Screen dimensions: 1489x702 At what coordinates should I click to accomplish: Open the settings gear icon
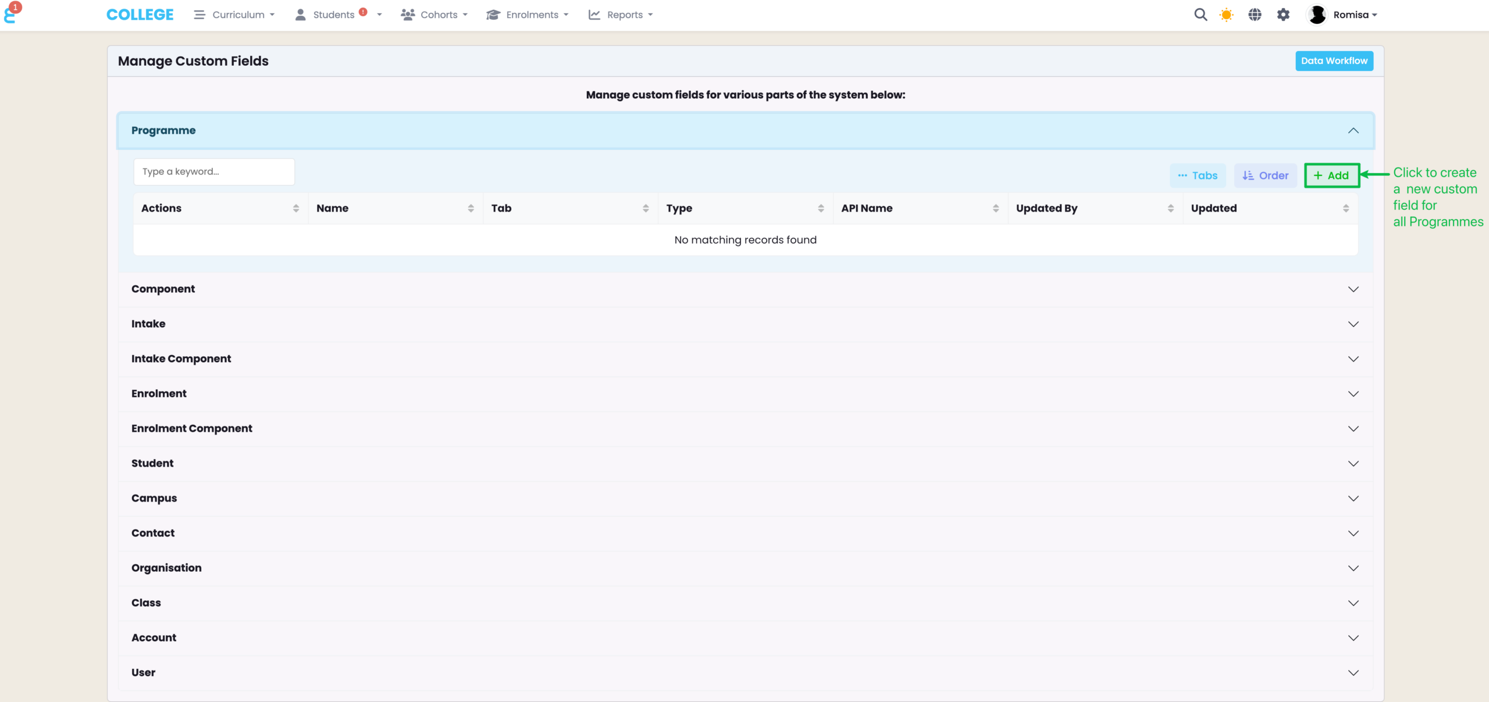click(1283, 15)
